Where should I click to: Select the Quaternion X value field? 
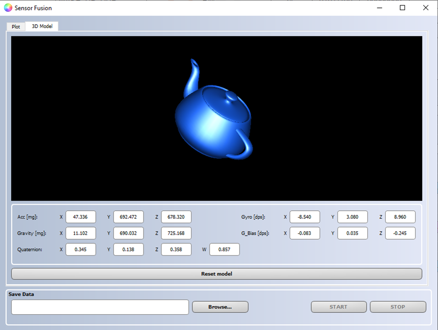point(81,249)
